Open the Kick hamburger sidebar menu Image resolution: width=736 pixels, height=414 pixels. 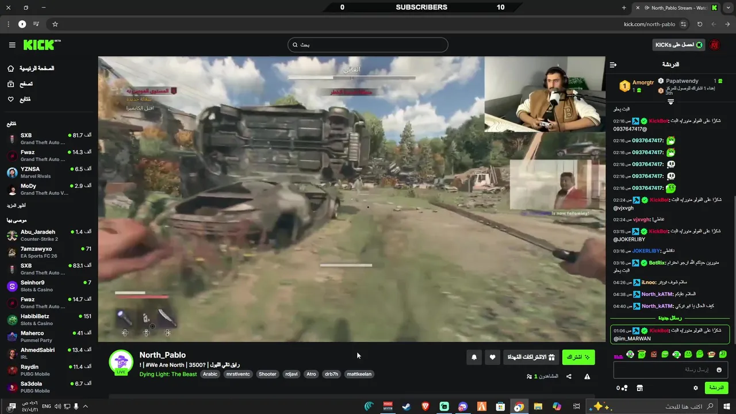pyautogui.click(x=12, y=45)
